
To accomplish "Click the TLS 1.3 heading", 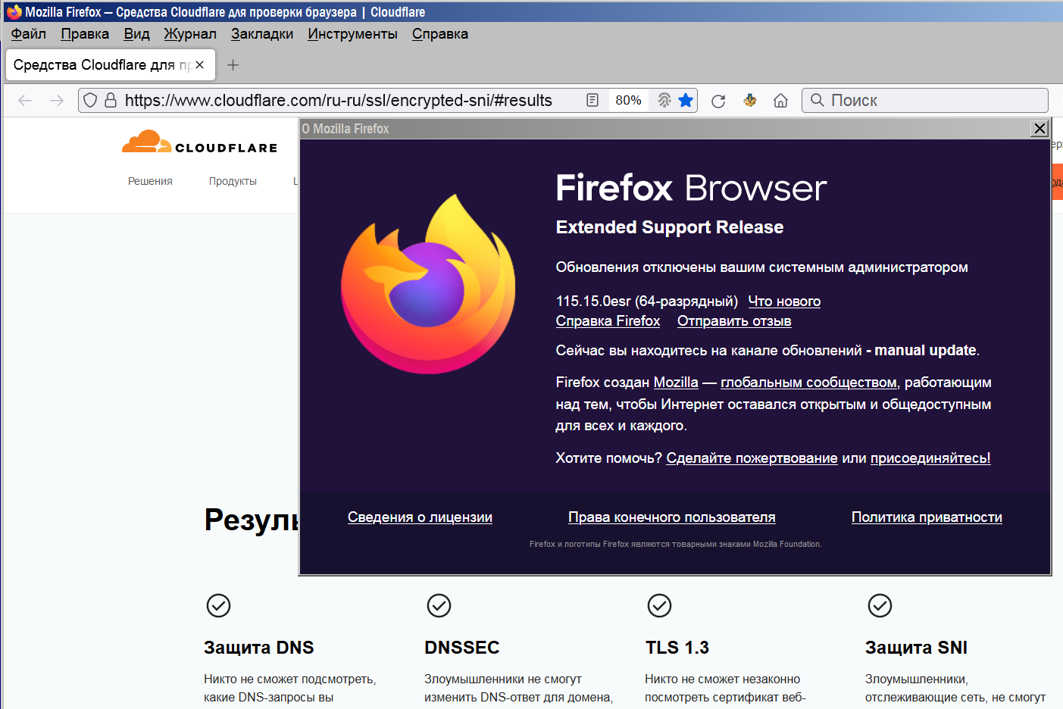I will 677,648.
